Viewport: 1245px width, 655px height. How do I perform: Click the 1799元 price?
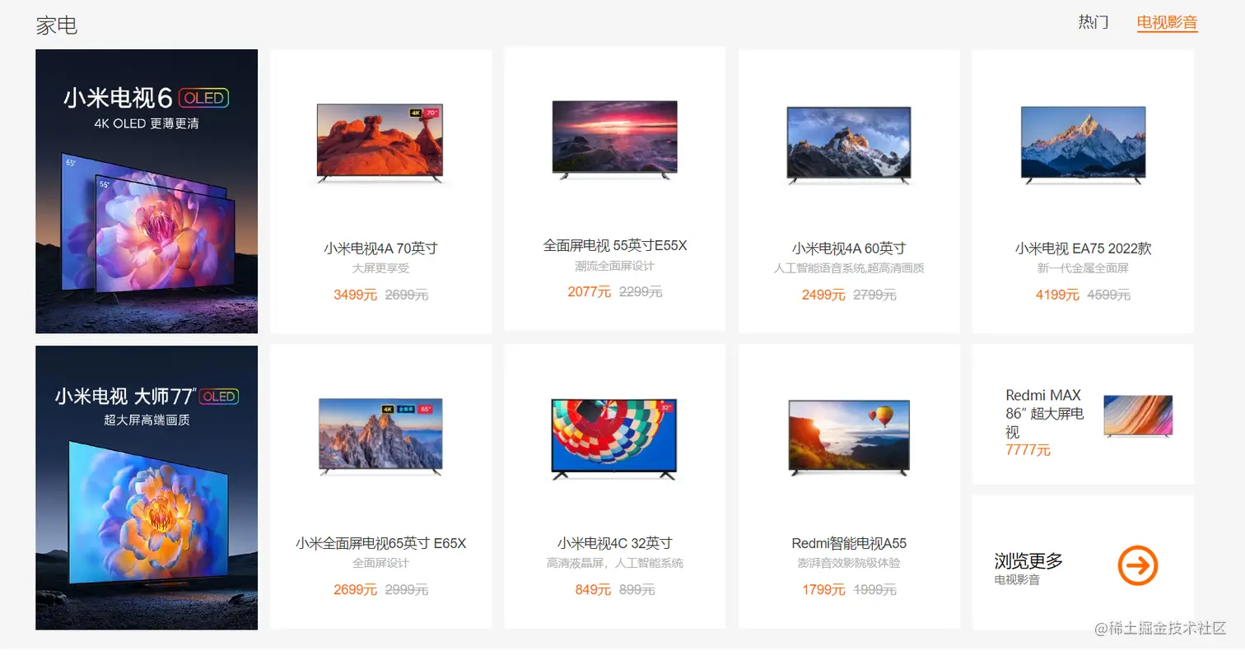tap(823, 589)
